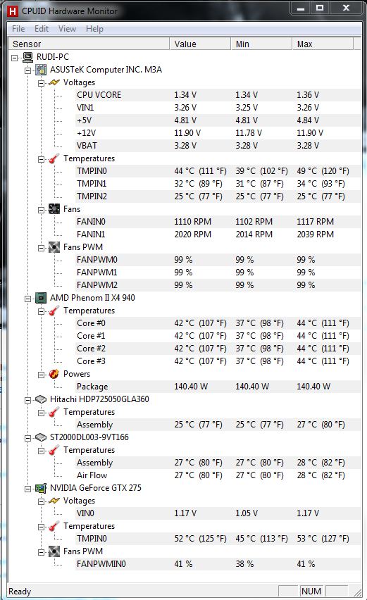Viewport: 367px width, 600px height.
Task: Collapse the motherboard Voltages group
Action: [x=42, y=83]
